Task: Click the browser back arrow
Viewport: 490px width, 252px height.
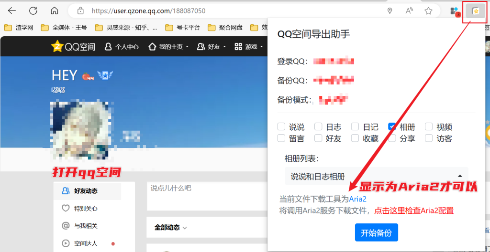Action: [x=12, y=10]
